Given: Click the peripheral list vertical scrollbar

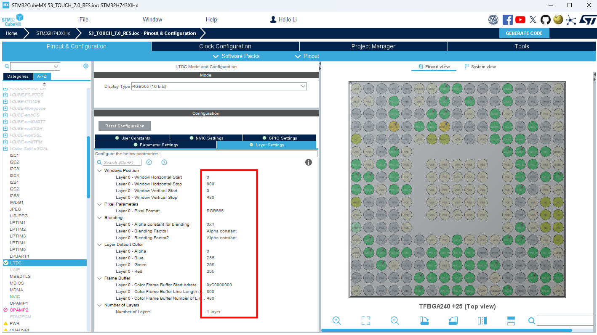Looking at the screenshot, I should pos(88,167).
